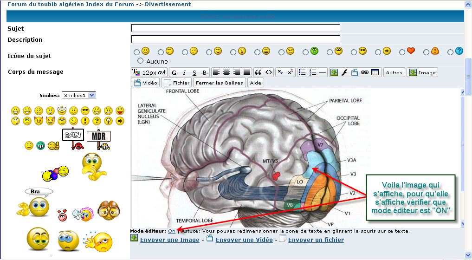Apply subscript formatting
This screenshot has height=260, width=472.
280,72
